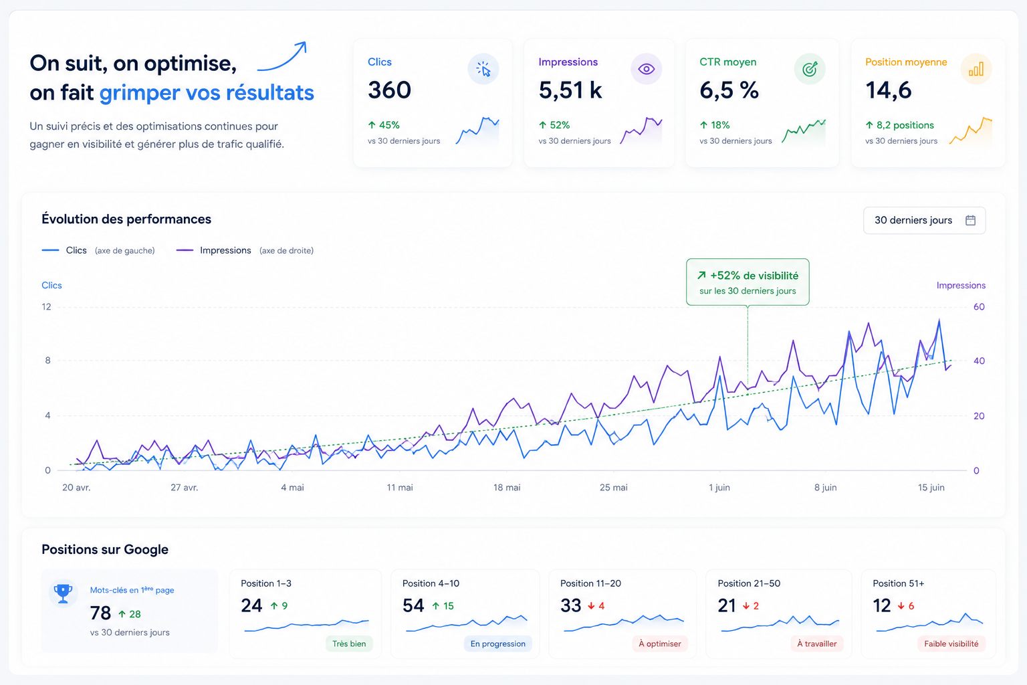Click the En progression badge
The width and height of the screenshot is (1027, 685).
(x=497, y=644)
